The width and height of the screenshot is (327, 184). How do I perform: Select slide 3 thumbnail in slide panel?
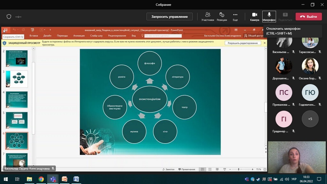17,79
